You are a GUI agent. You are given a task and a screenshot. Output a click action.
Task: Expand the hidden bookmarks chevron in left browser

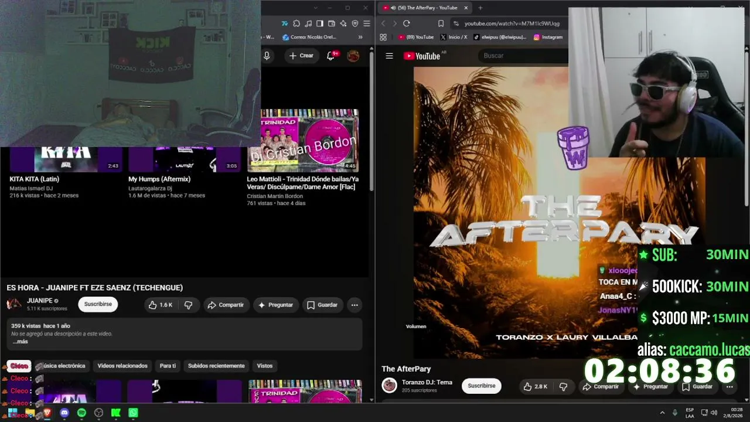pos(360,37)
